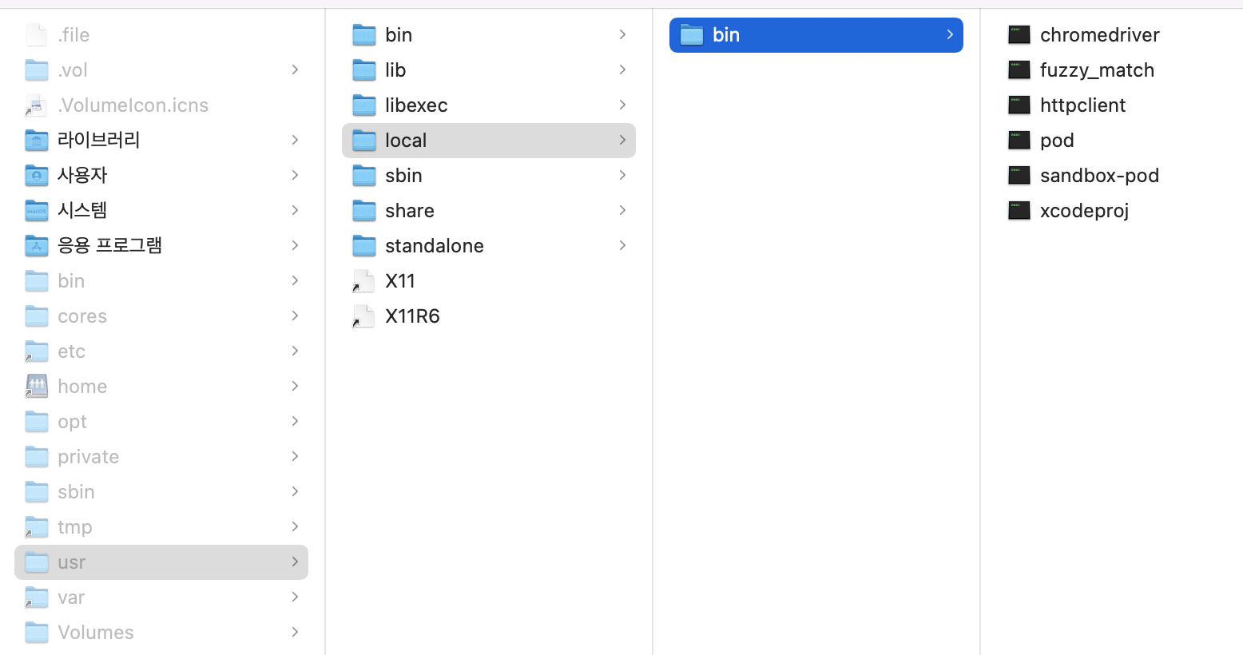1243x655 pixels.
Task: Click the xcodeproj executable icon
Action: point(1019,210)
